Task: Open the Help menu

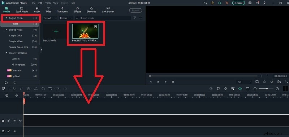Action: [73, 3]
